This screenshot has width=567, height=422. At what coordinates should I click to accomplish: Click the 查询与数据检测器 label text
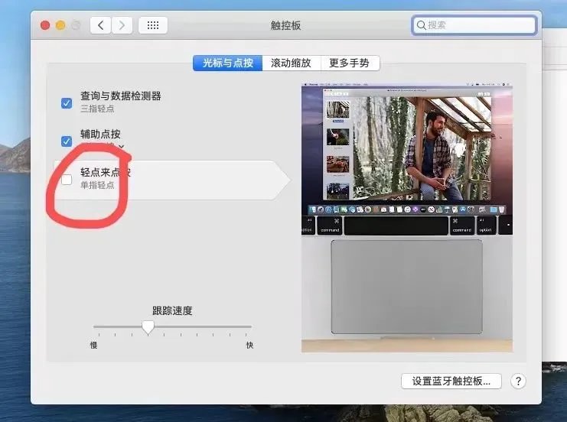pos(121,96)
